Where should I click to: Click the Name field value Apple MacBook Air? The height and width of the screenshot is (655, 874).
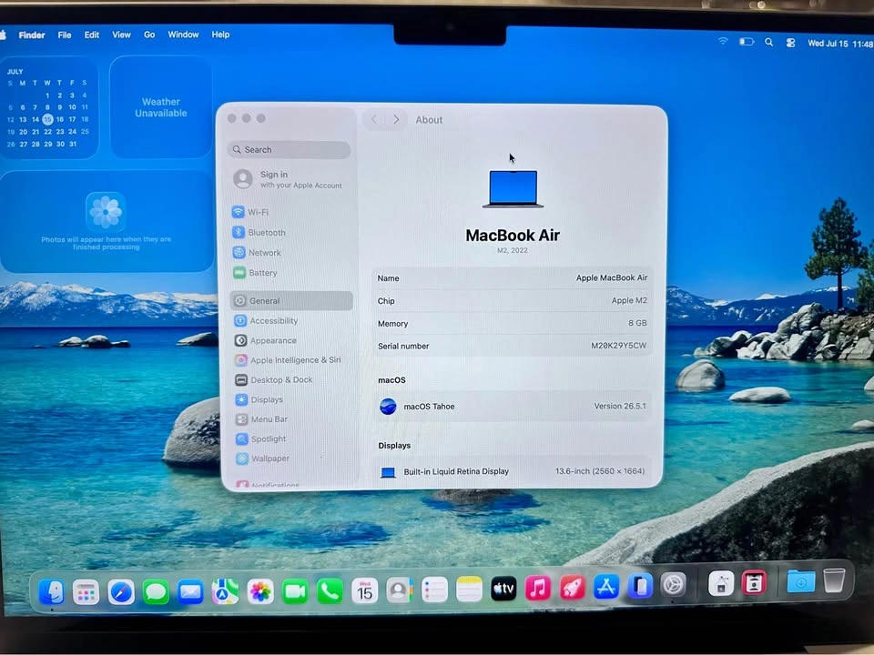coord(612,277)
